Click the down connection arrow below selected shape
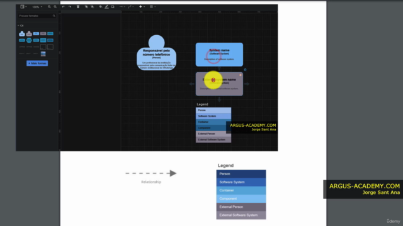The image size is (403, 226). coord(219,99)
